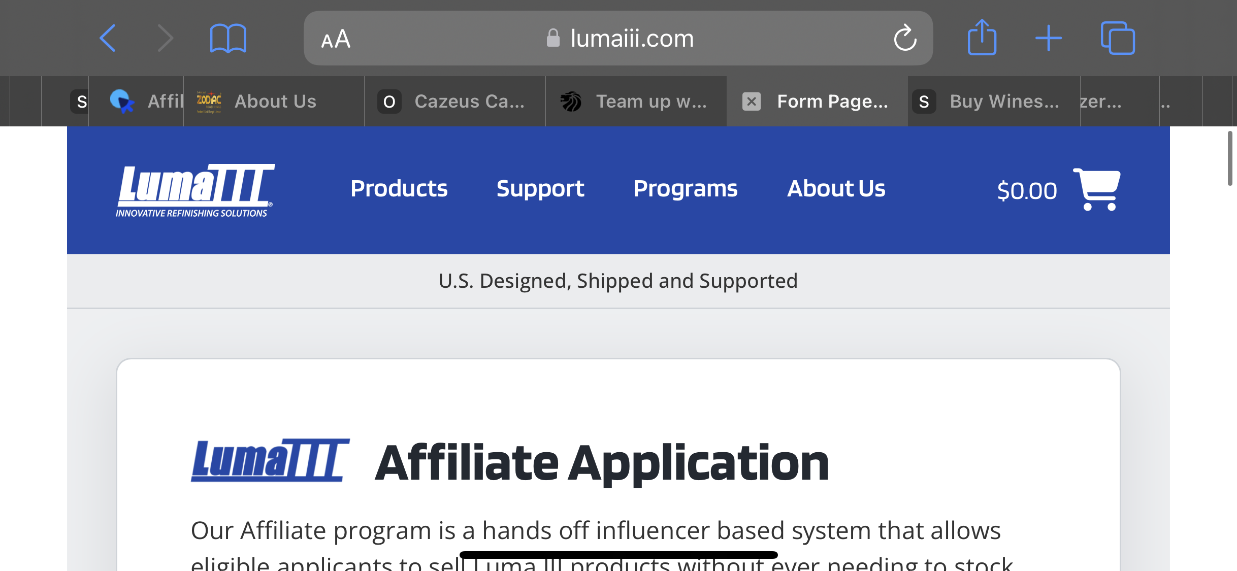This screenshot has height=571, width=1237.
Task: Open the Safari bookmarks book icon
Action: click(228, 39)
